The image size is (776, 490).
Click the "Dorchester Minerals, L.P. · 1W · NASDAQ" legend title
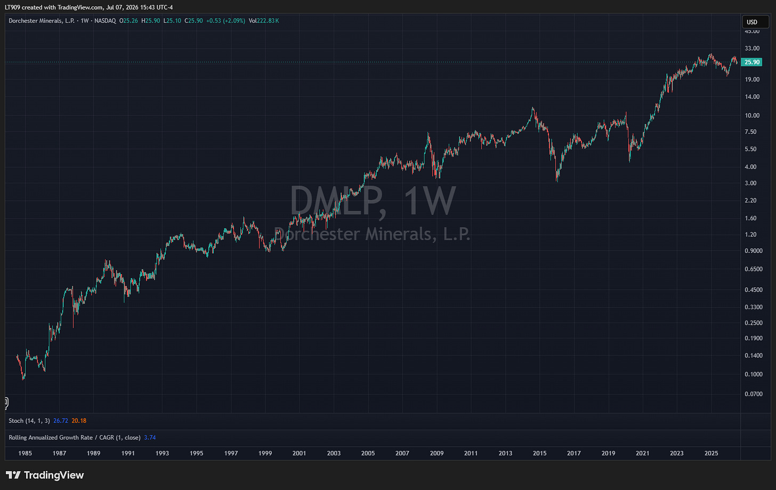(x=63, y=21)
